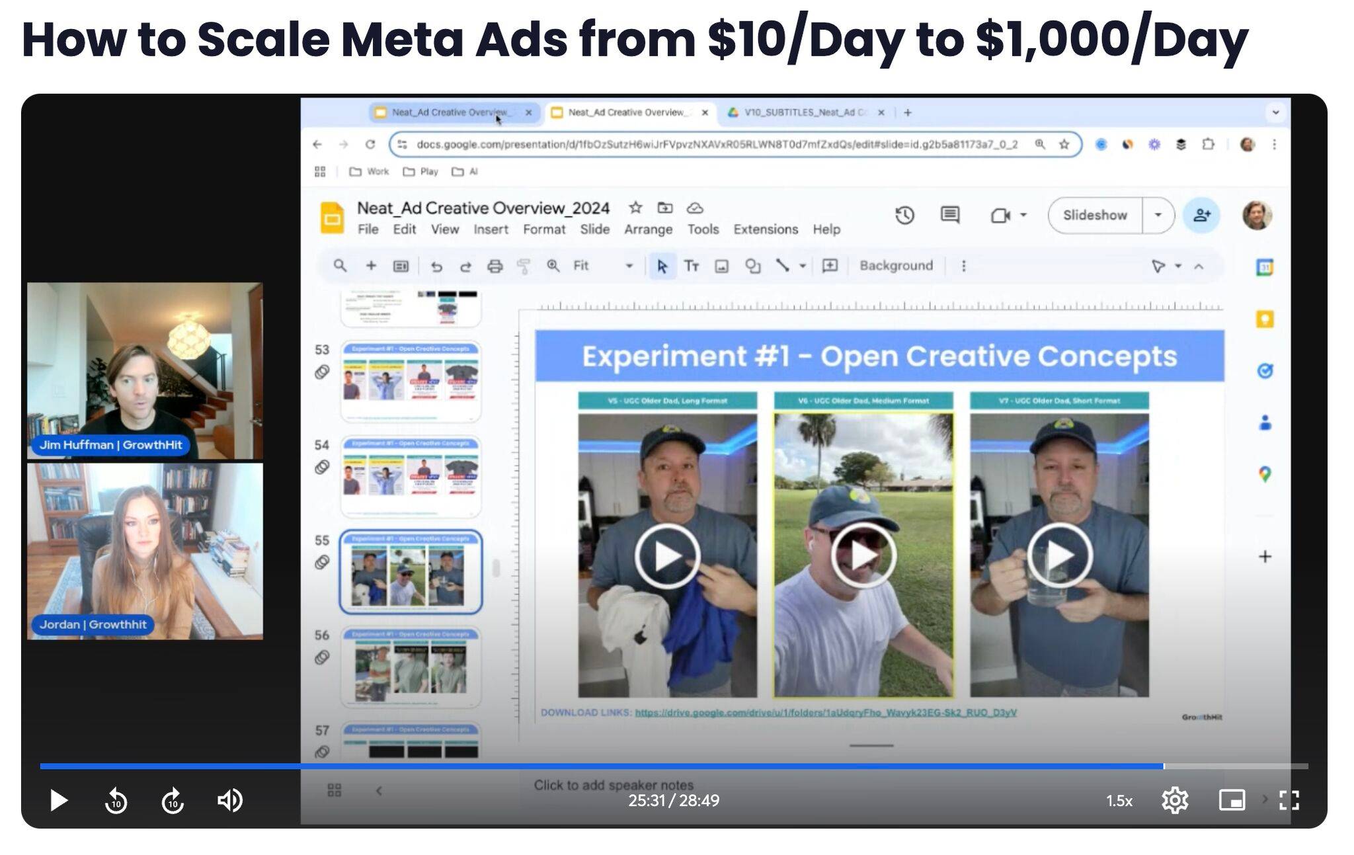Click the Slideshow button

click(1095, 215)
